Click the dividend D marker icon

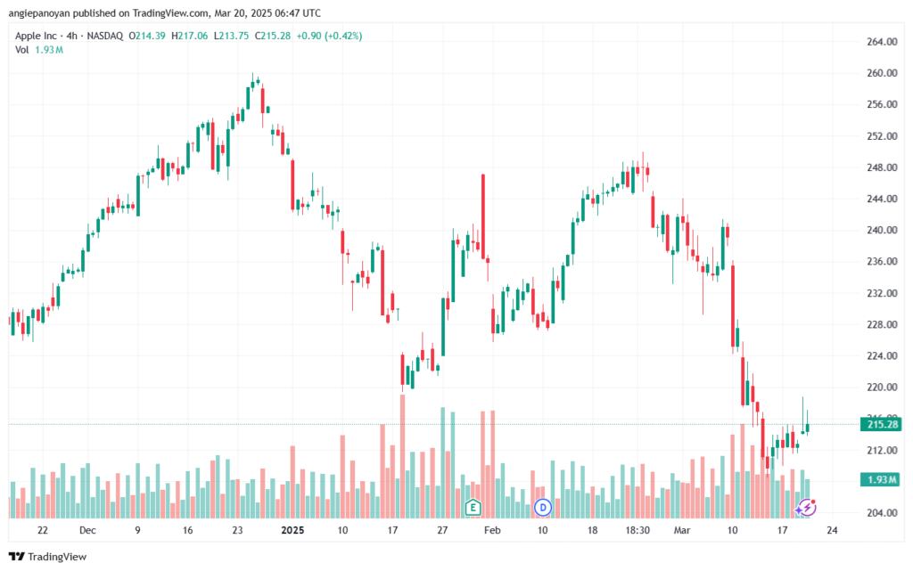tap(543, 508)
